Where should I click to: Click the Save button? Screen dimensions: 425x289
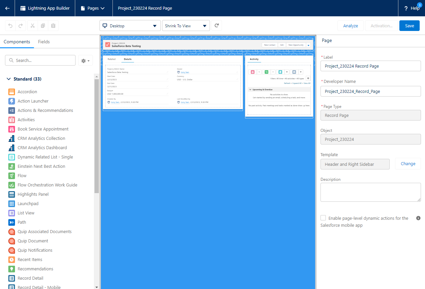(410, 26)
